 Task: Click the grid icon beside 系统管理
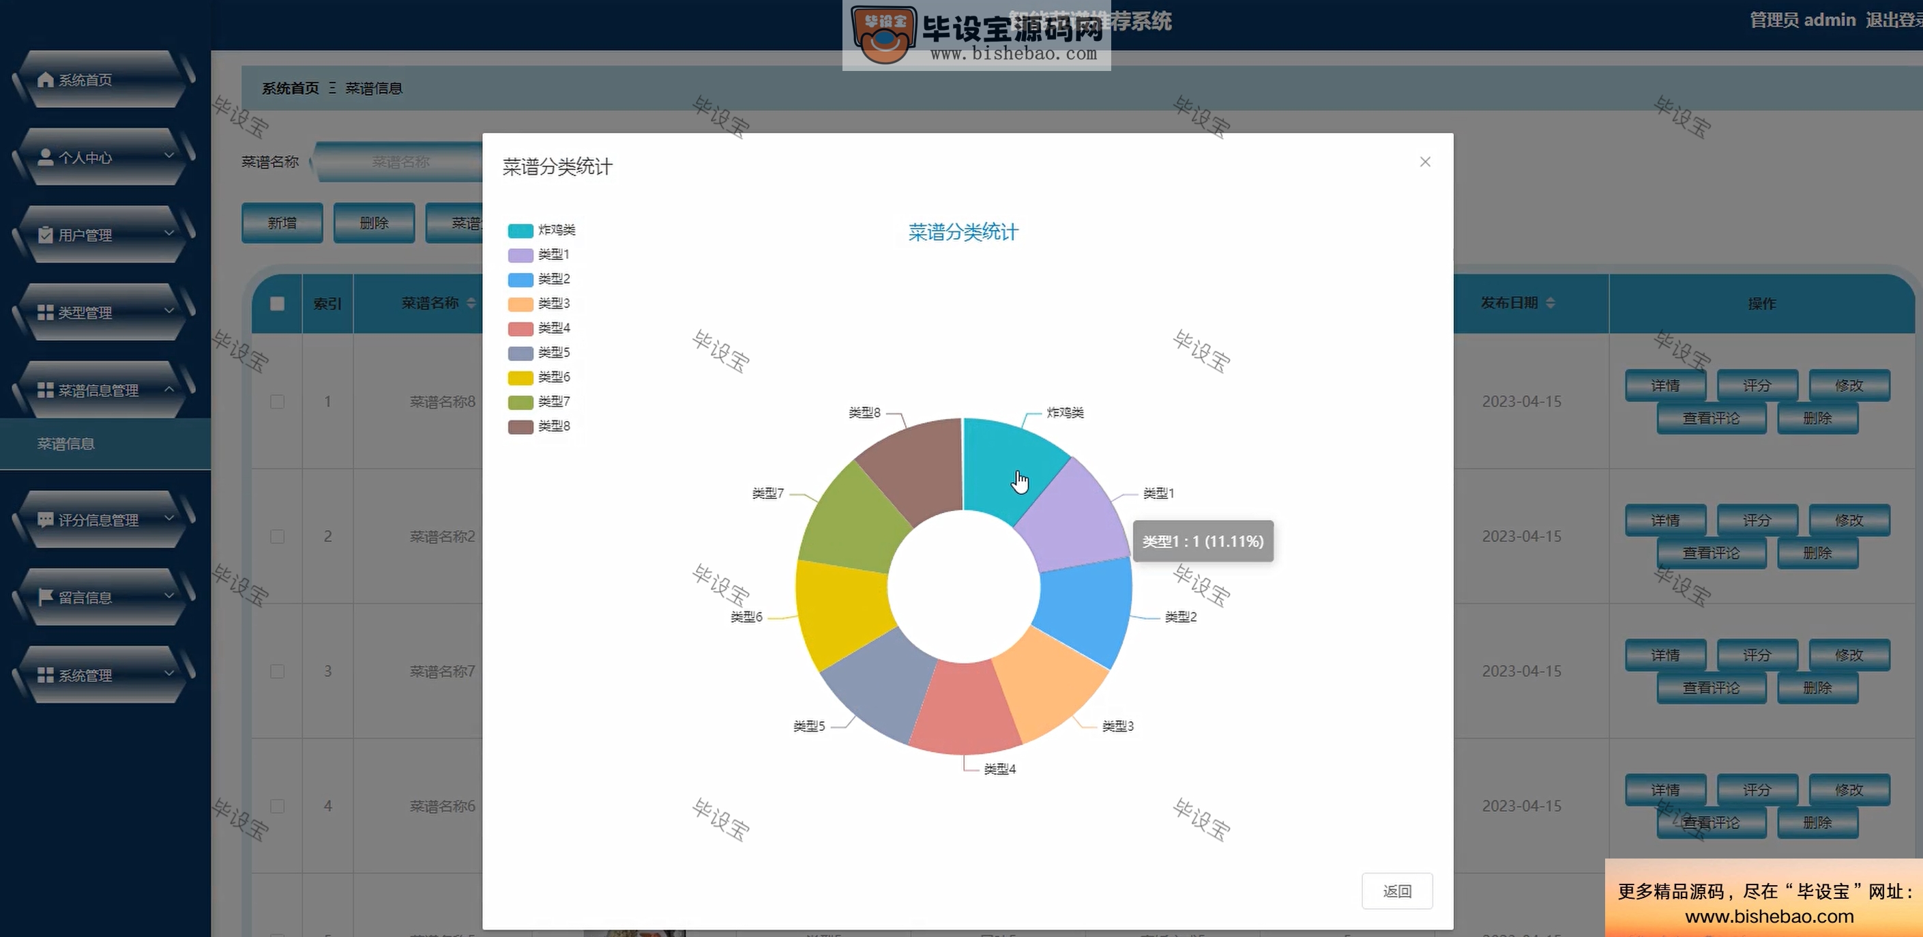coord(46,674)
